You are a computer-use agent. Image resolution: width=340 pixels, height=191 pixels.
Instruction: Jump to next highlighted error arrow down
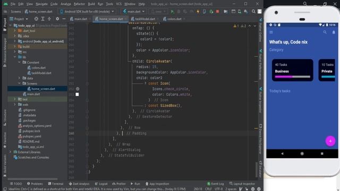point(255,26)
